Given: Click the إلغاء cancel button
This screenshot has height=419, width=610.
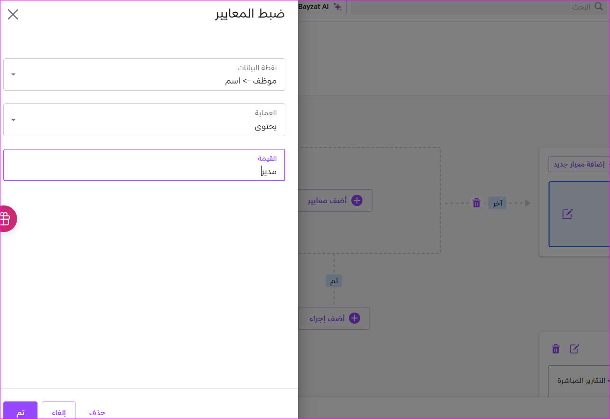Looking at the screenshot, I should 59,412.
